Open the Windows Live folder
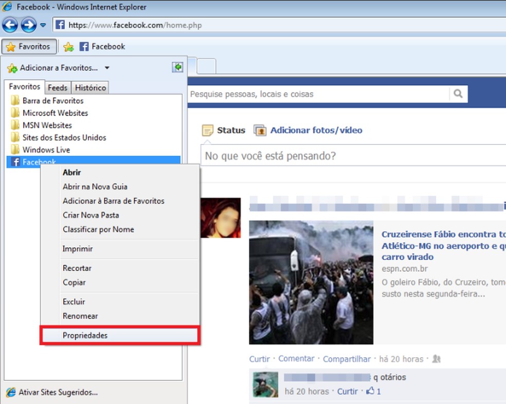The width and height of the screenshot is (506, 404). coord(40,150)
